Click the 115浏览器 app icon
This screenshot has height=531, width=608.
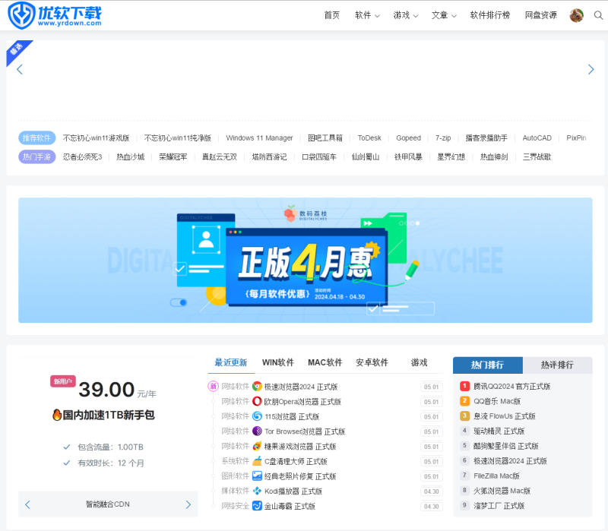point(257,416)
